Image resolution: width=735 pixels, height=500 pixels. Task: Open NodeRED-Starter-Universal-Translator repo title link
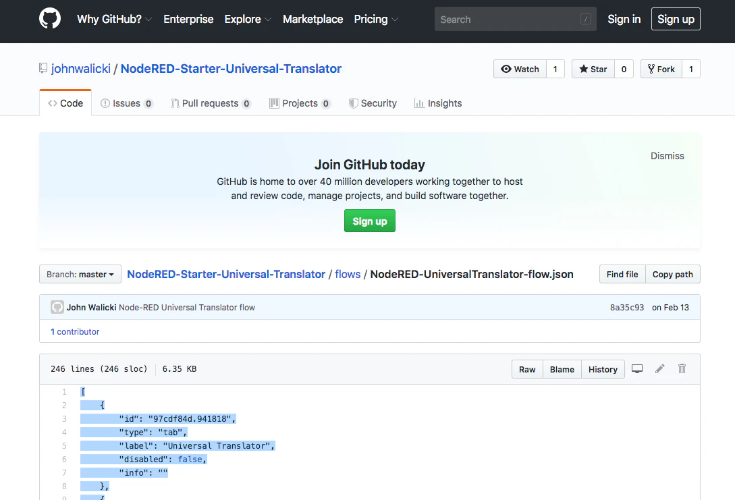231,68
